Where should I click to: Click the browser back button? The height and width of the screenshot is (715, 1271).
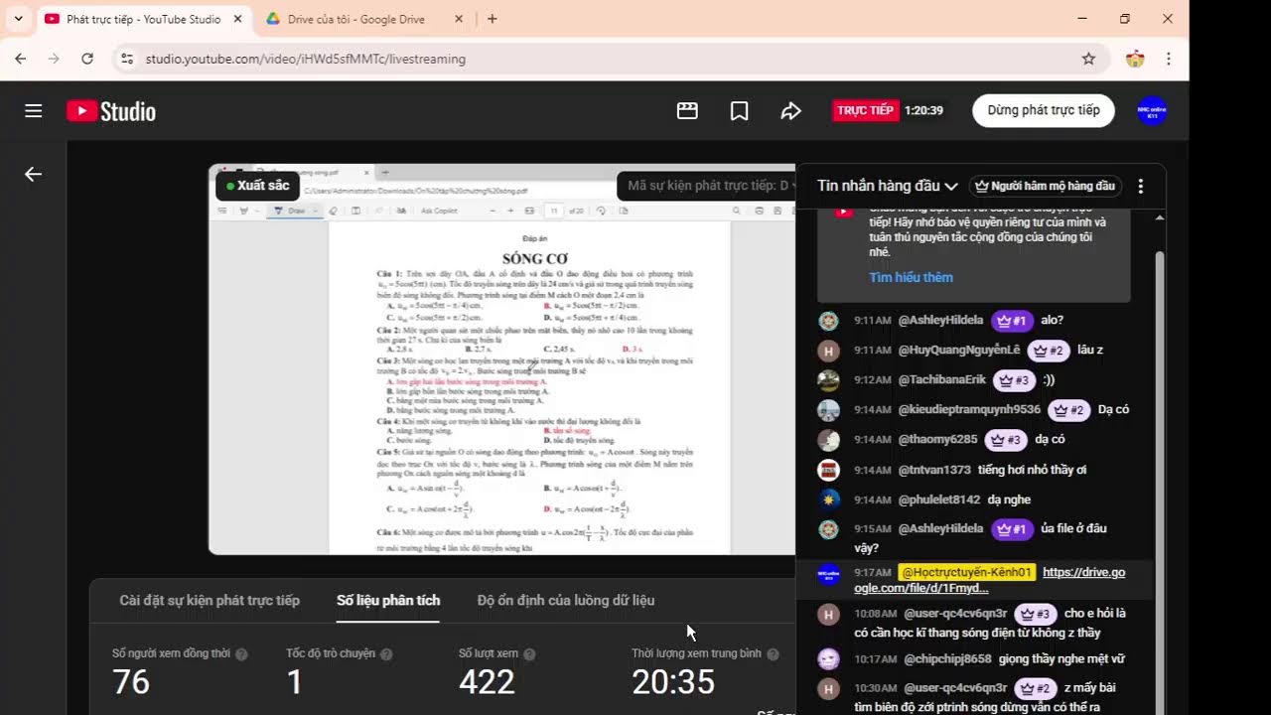(x=21, y=59)
